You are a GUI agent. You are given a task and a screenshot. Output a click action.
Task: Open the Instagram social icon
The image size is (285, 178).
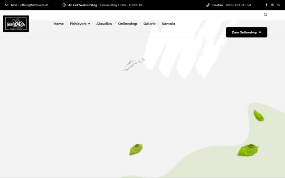tap(272, 5)
